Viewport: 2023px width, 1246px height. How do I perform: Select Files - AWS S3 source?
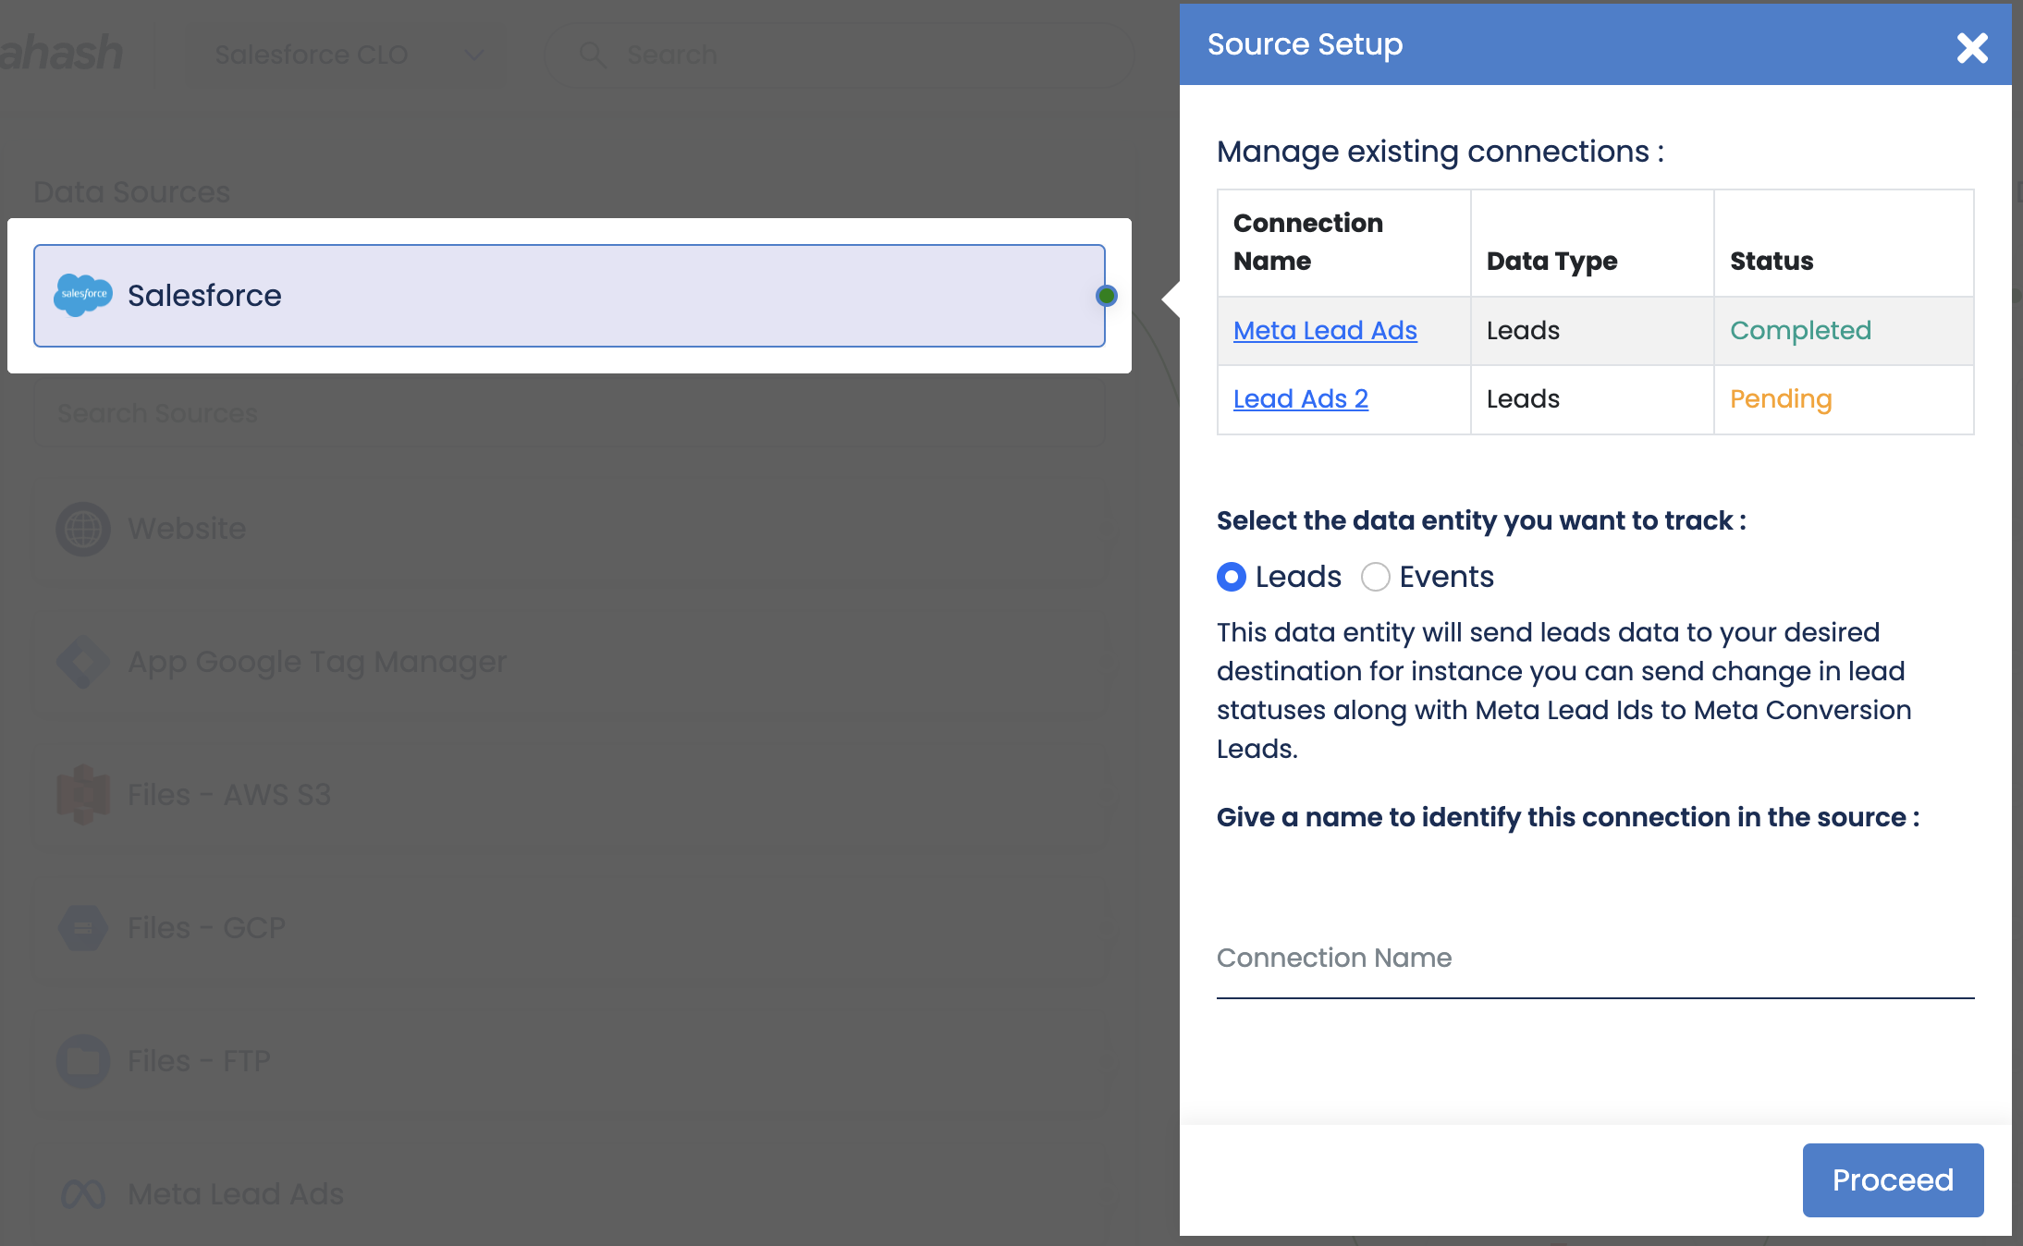point(570,795)
